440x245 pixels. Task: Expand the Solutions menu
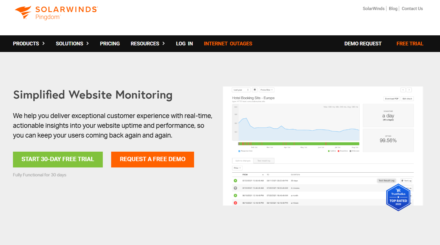[72, 44]
